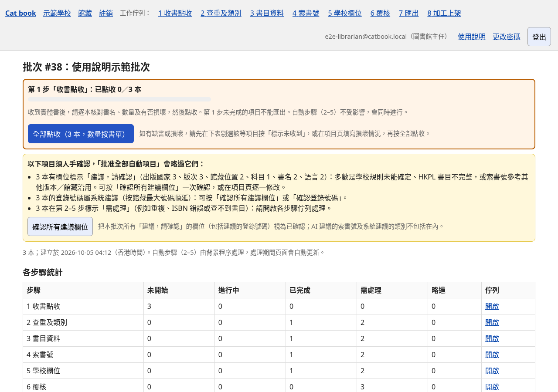This screenshot has height=392, width=558.
Task: Open queue 1 收書點收 in top bar
Action: coord(175,13)
